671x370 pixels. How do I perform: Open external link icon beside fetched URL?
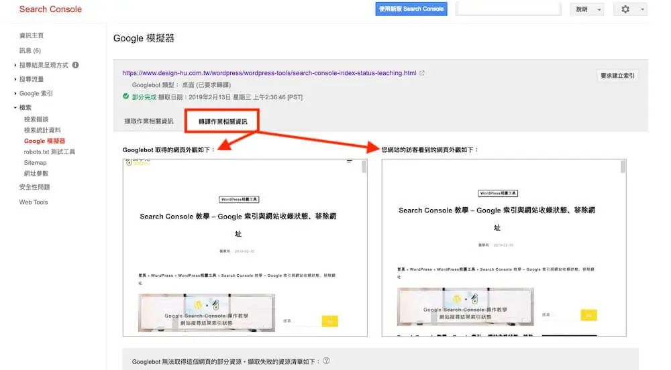422,73
